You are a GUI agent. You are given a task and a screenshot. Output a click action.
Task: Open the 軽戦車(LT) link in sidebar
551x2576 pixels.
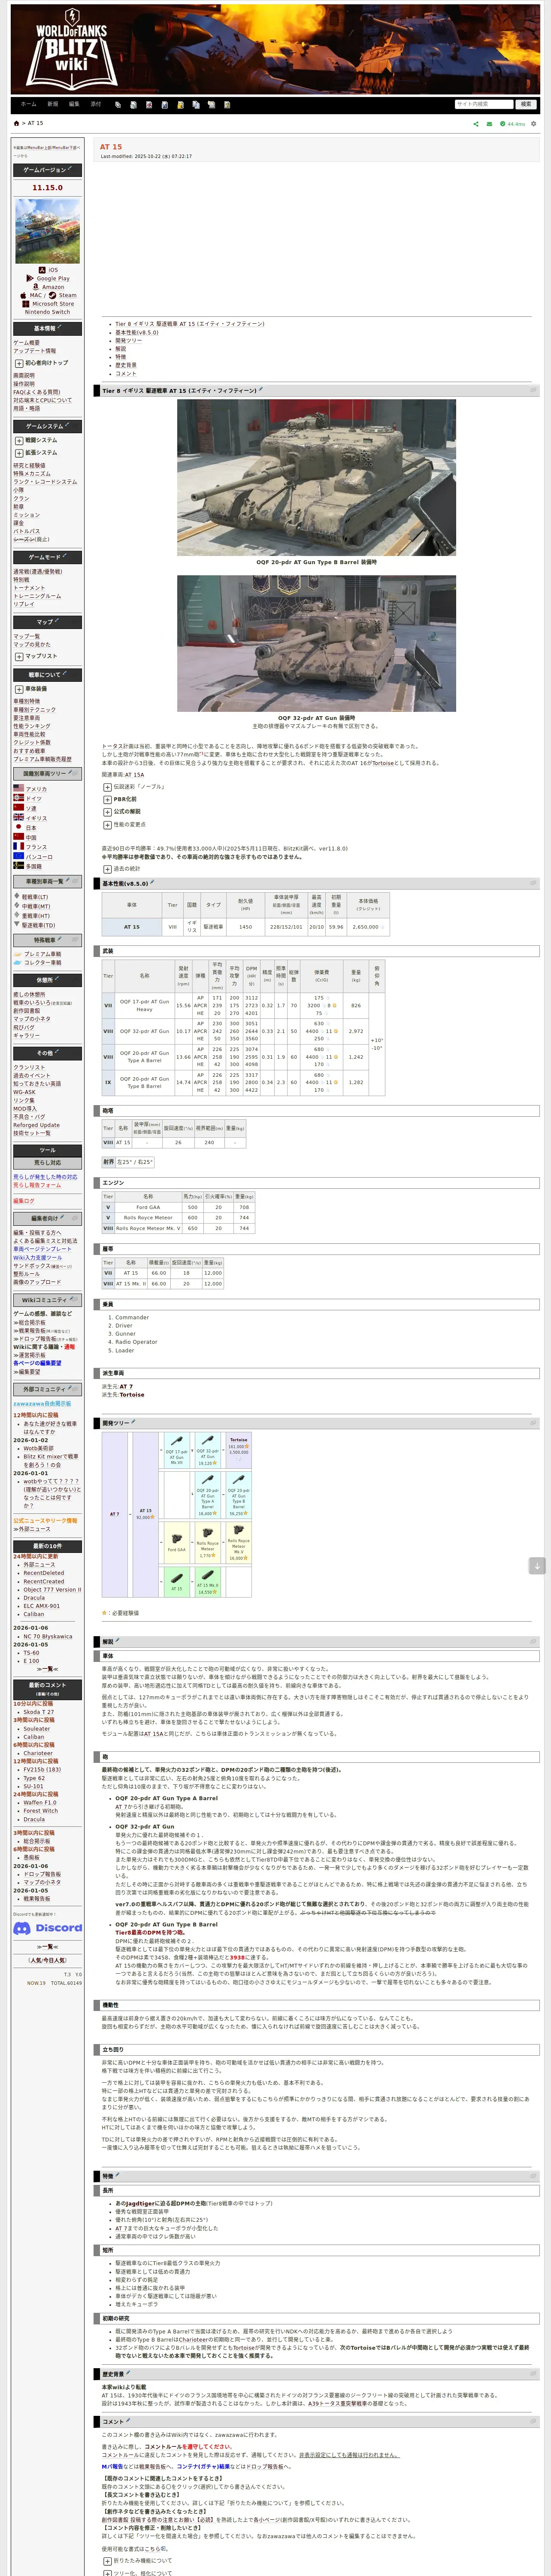(35, 897)
